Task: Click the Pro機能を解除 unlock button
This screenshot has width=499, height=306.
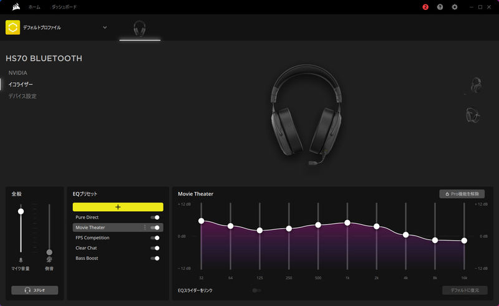Action: pos(462,194)
